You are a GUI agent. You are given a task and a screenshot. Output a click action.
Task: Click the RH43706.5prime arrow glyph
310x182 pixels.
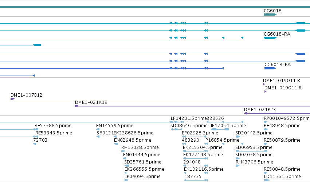coord(238,166)
